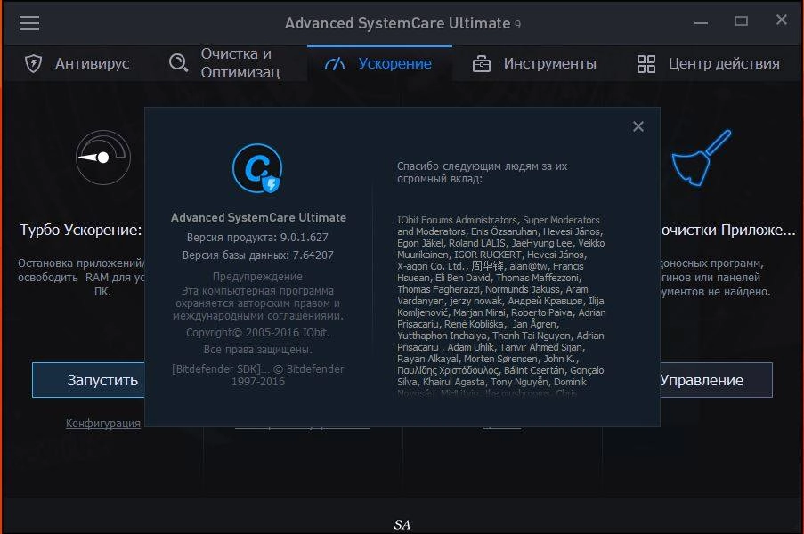Click the Спасибо следующим людям heading
Viewport: 804px width, 534px height.
(482, 172)
